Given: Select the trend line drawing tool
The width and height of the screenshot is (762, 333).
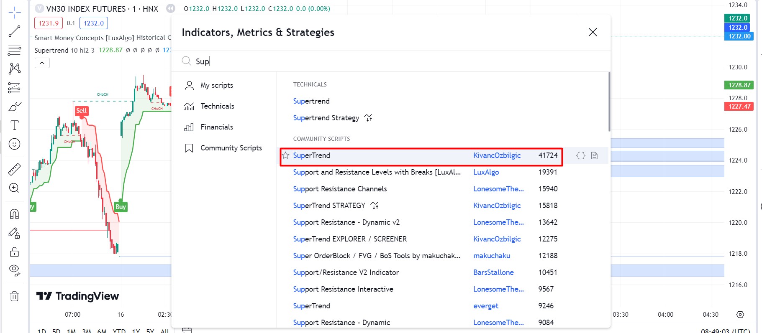Looking at the screenshot, I should [x=14, y=31].
